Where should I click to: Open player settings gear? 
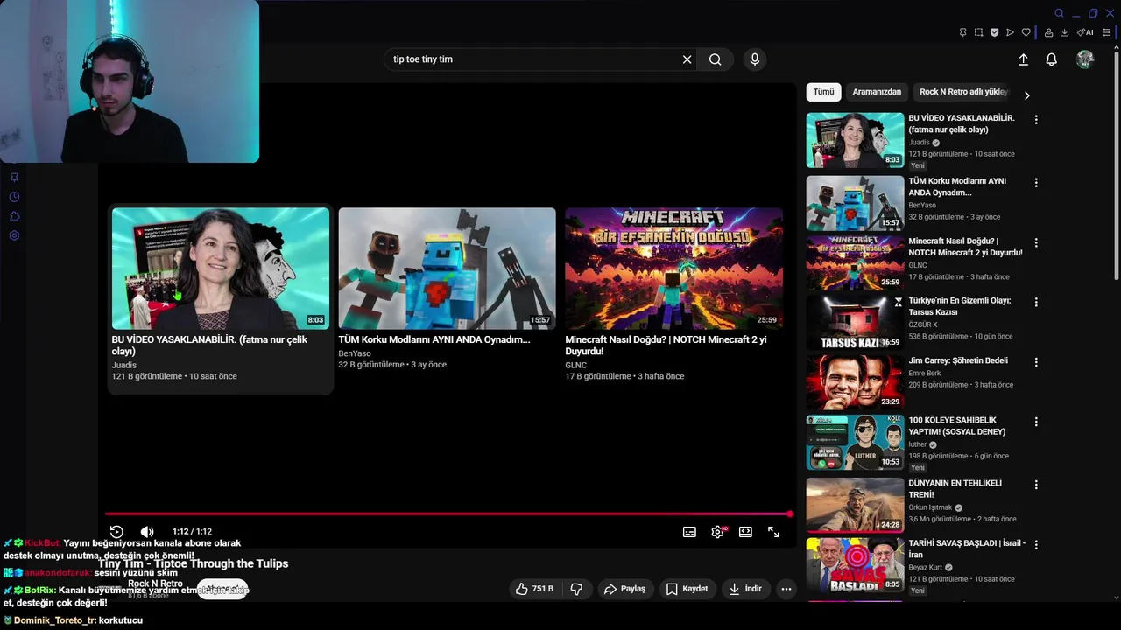pyautogui.click(x=718, y=531)
